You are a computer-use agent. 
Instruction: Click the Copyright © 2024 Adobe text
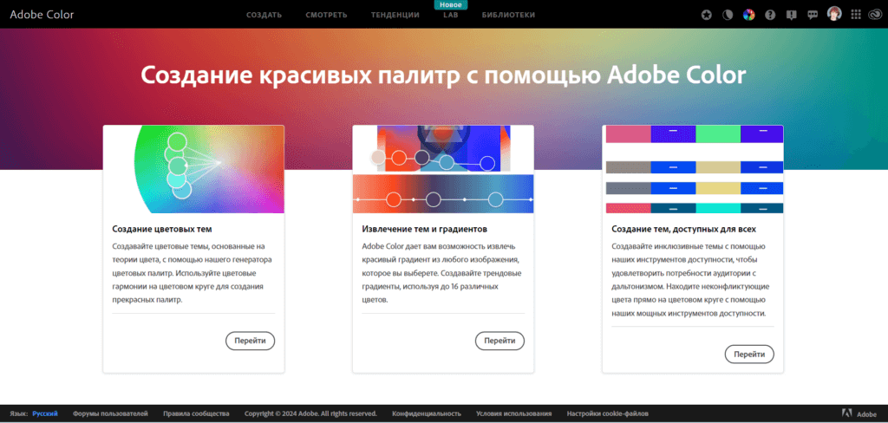coord(310,414)
